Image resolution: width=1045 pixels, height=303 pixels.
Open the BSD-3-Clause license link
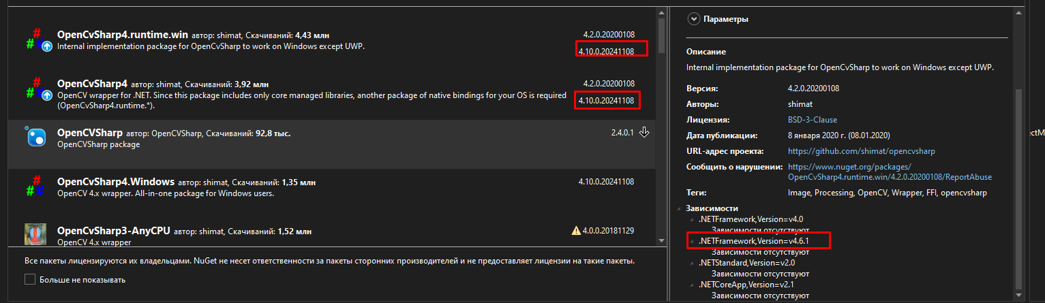(x=814, y=120)
